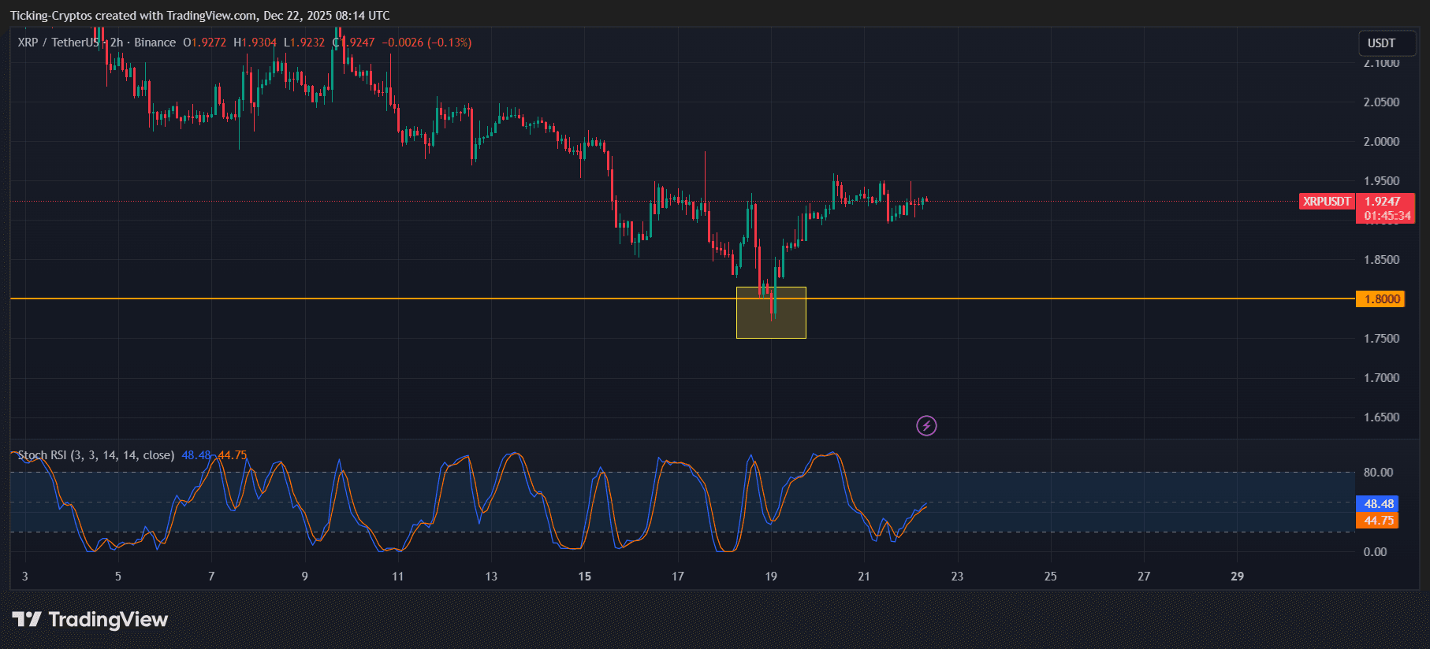Click the orange 44.75 scale label

pos(1378,521)
